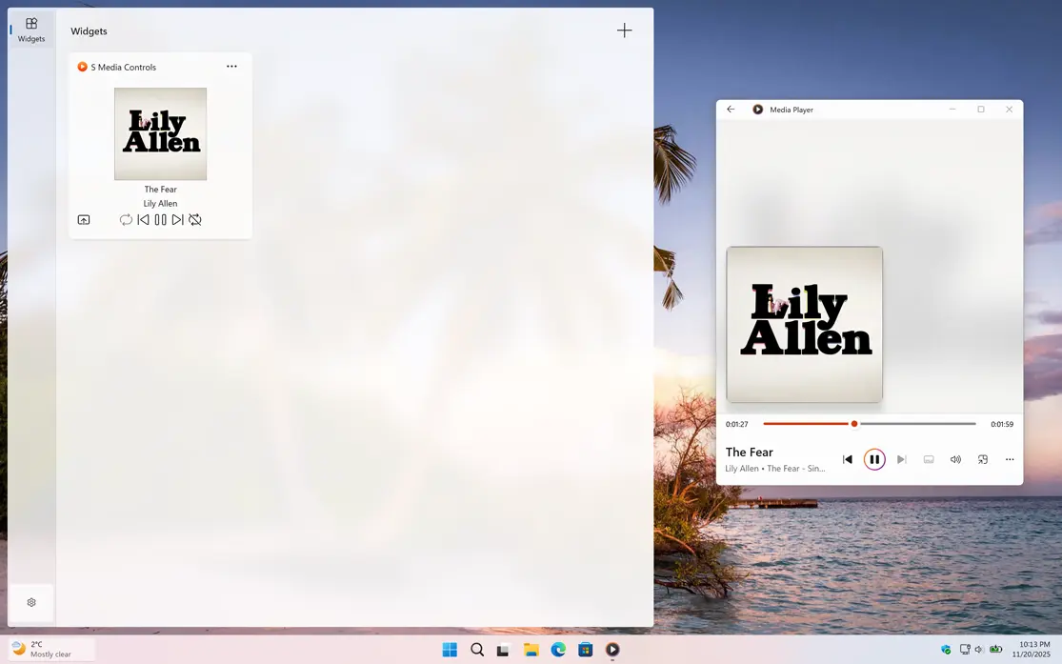Screen dimensions: 1062x664
Task: Click the Media Player back arrow
Action: click(x=731, y=110)
